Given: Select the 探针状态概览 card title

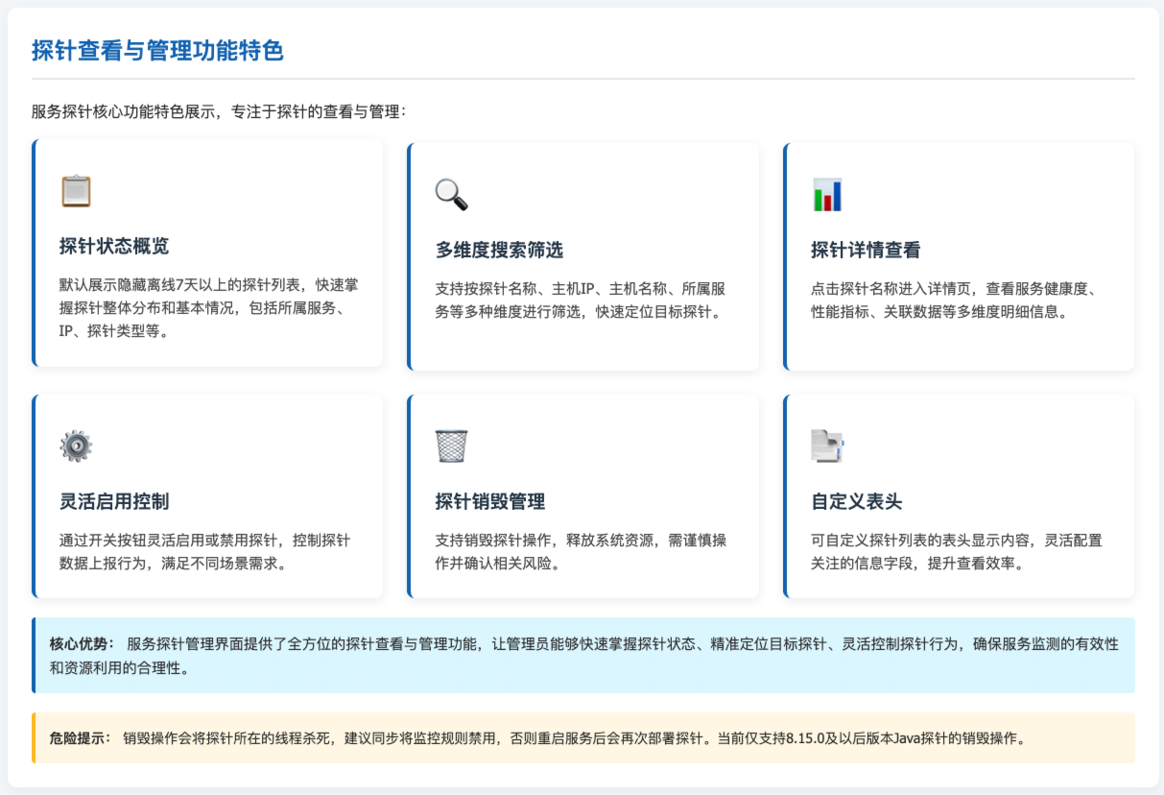Looking at the screenshot, I should [x=114, y=246].
